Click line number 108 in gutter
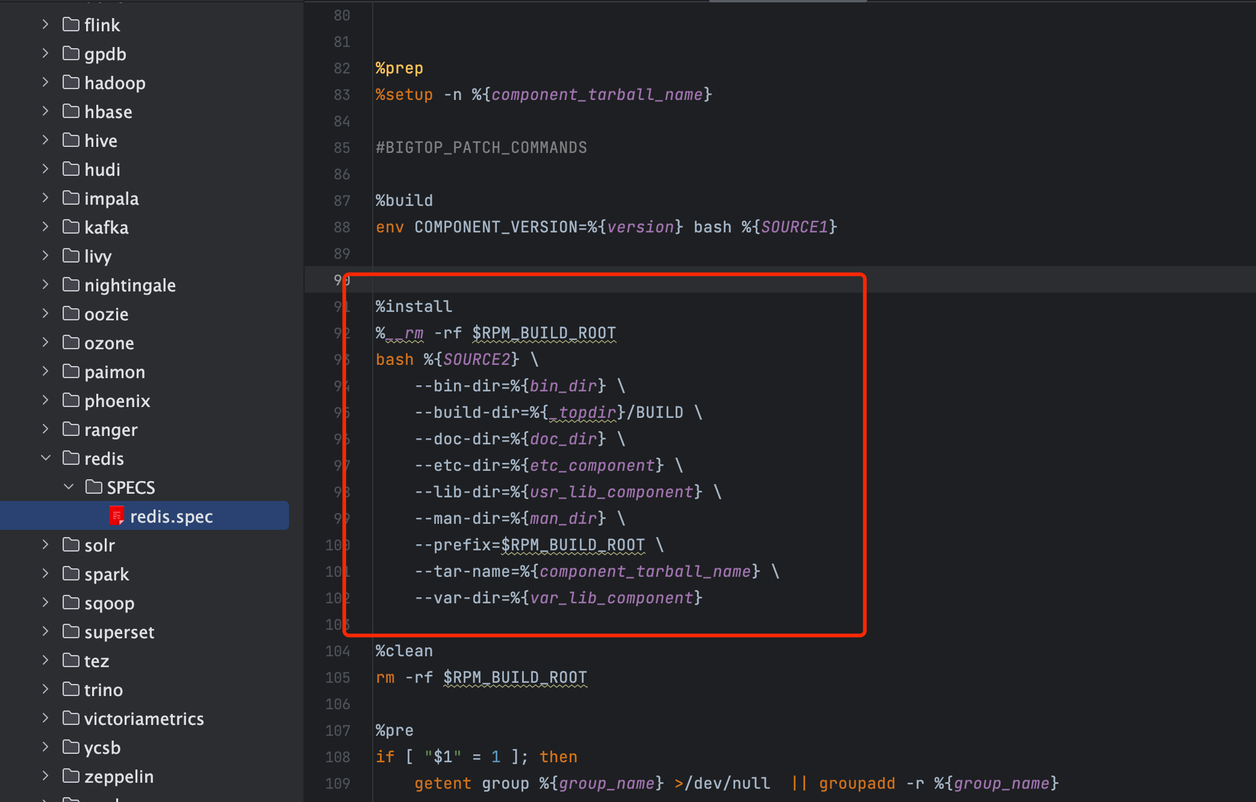 coord(338,757)
